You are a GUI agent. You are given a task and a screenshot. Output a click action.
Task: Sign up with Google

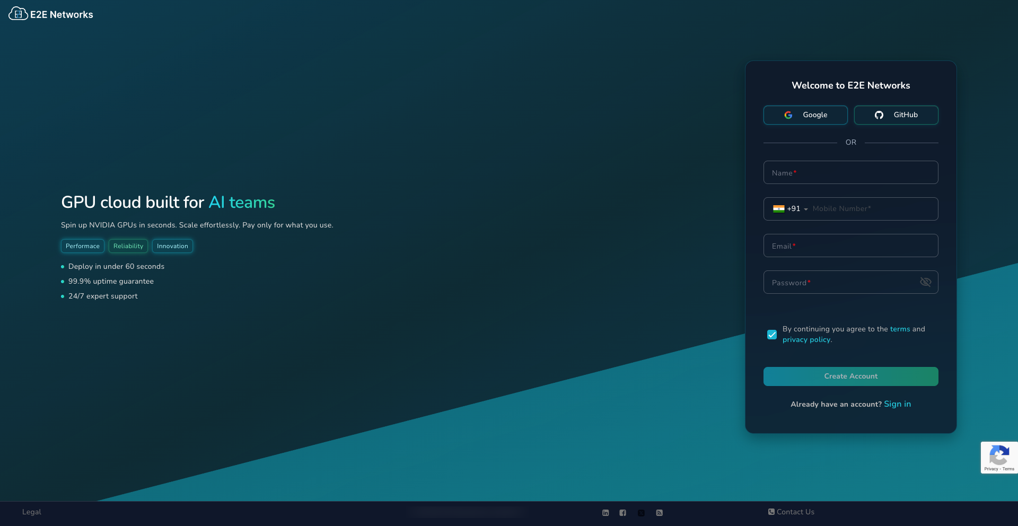click(805, 115)
